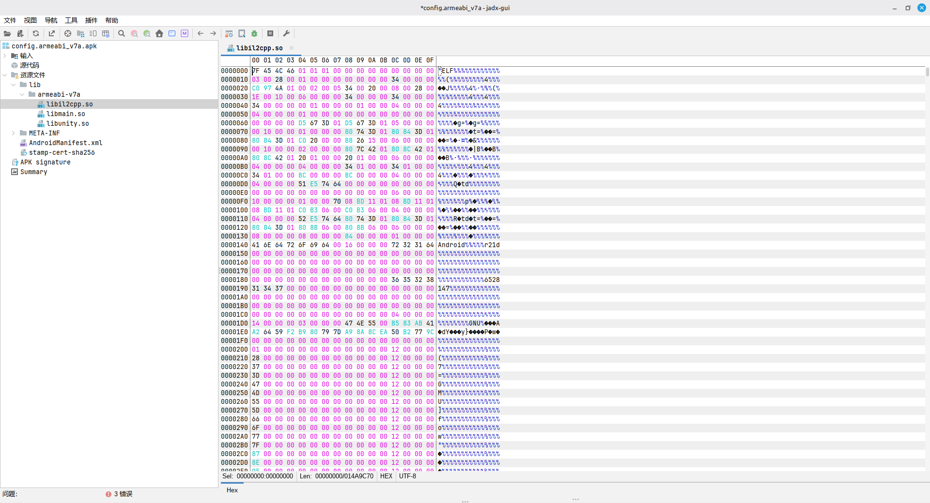
Task: Close the libil2cpp.so tab
Action: [292, 48]
